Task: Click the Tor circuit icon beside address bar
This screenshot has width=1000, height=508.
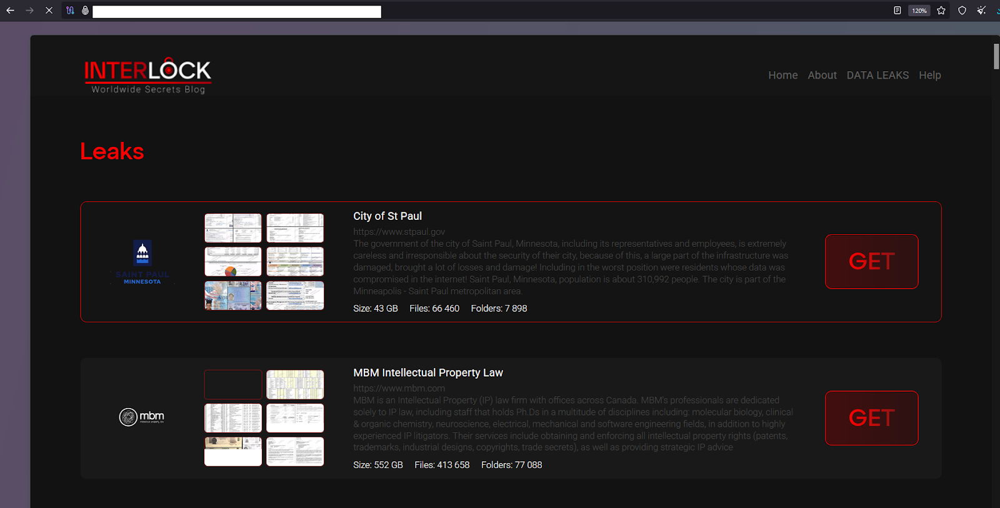Action: pos(70,11)
